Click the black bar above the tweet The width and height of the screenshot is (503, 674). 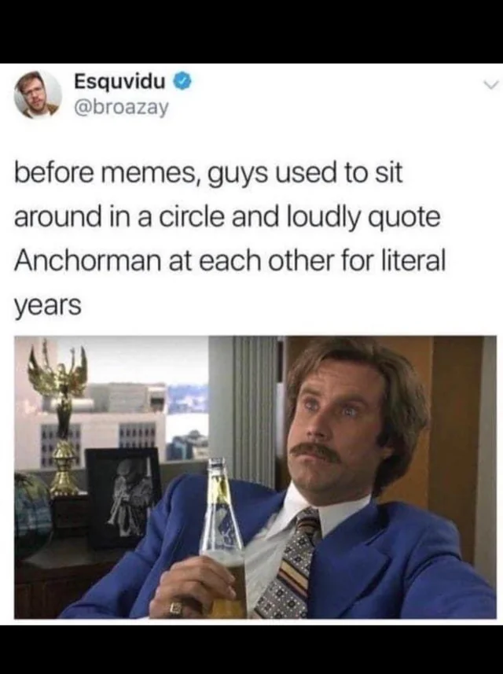(251, 31)
